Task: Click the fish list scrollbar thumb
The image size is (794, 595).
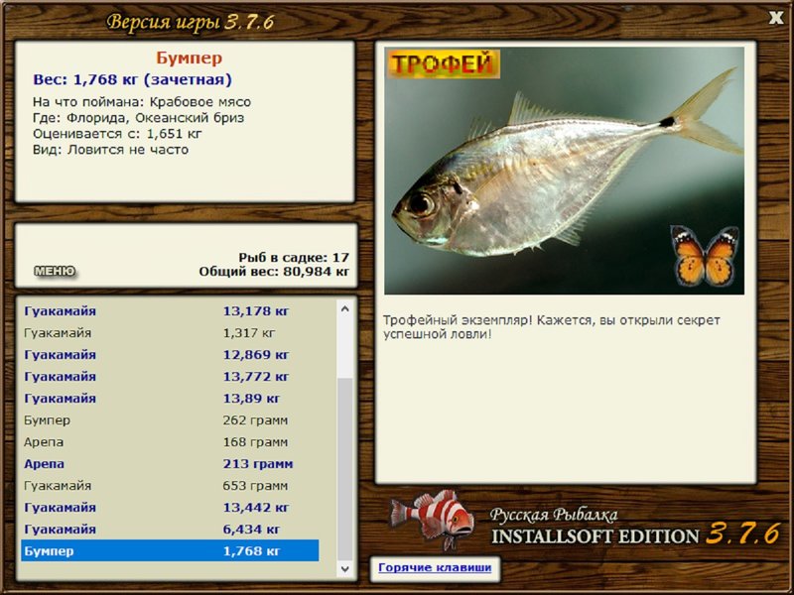Action: 345,468
